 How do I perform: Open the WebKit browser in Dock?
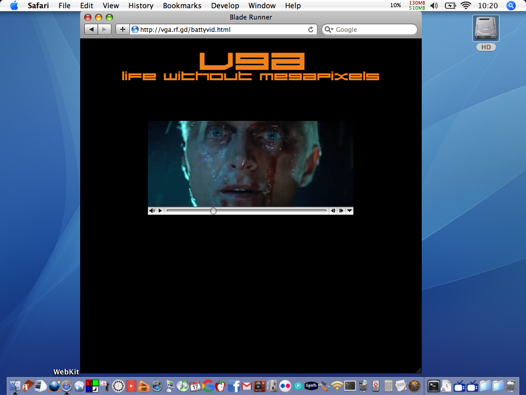coord(66,386)
